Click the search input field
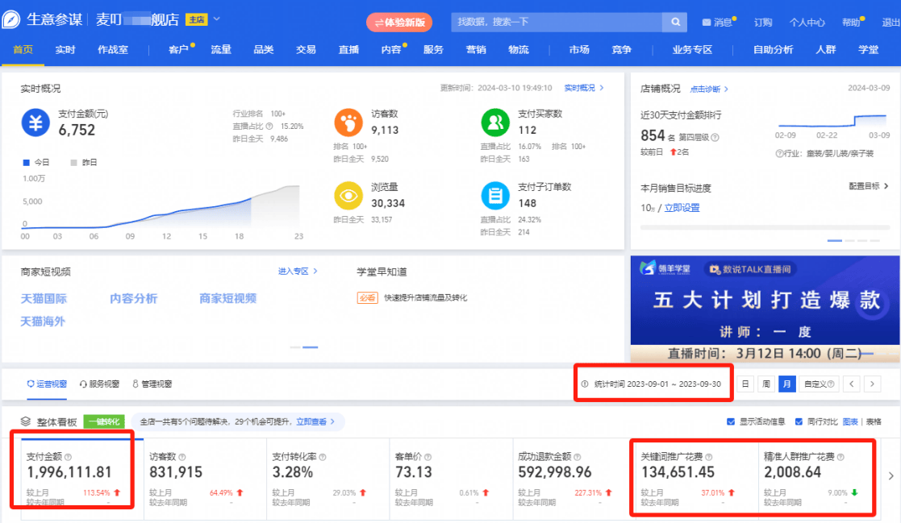Screen dimensions: 901x523 coord(557,22)
